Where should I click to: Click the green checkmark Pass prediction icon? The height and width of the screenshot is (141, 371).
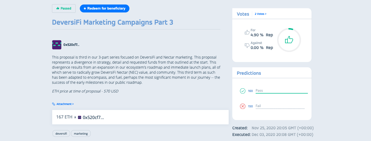pos(243,91)
